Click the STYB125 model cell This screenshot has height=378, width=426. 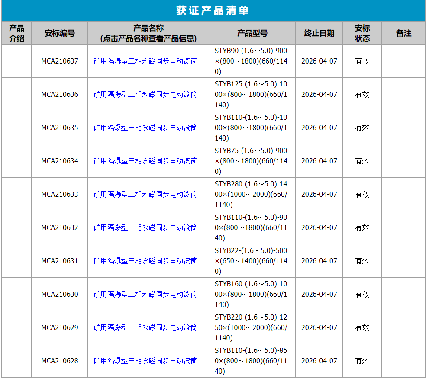tap(252, 94)
